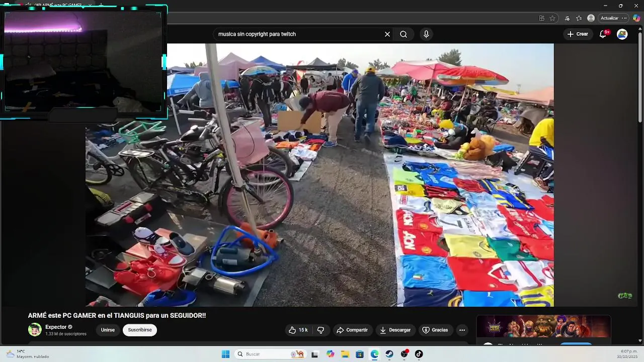Open File Explorer on the taskbar
Image resolution: width=644 pixels, height=362 pixels.
pos(345,354)
